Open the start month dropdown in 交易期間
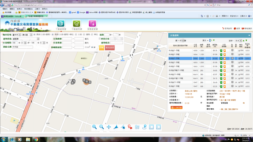Image resolution: width=253 pixels, height=142 pixels. click(x=24, y=43)
